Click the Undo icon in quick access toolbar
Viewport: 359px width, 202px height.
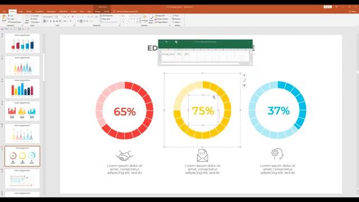(6, 29)
